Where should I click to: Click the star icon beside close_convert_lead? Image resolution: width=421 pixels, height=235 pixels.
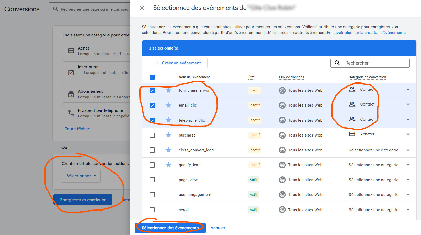click(x=169, y=150)
